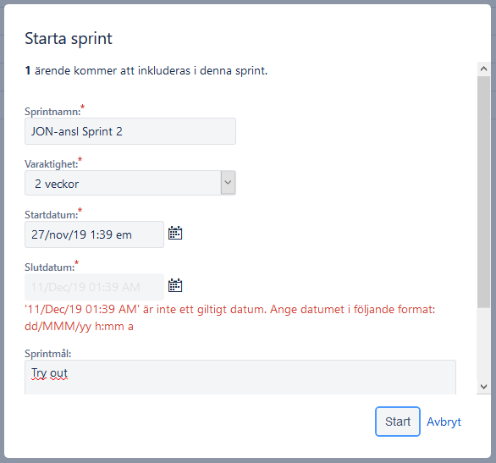Cancel the dialog with the Avbryt link
Viewport: 496px width, 463px height.
(444, 422)
